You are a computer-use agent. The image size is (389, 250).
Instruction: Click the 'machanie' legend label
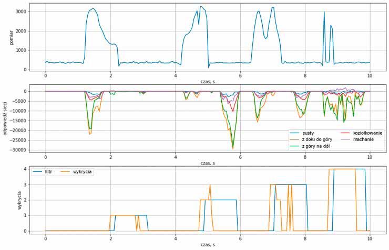coord(361,139)
